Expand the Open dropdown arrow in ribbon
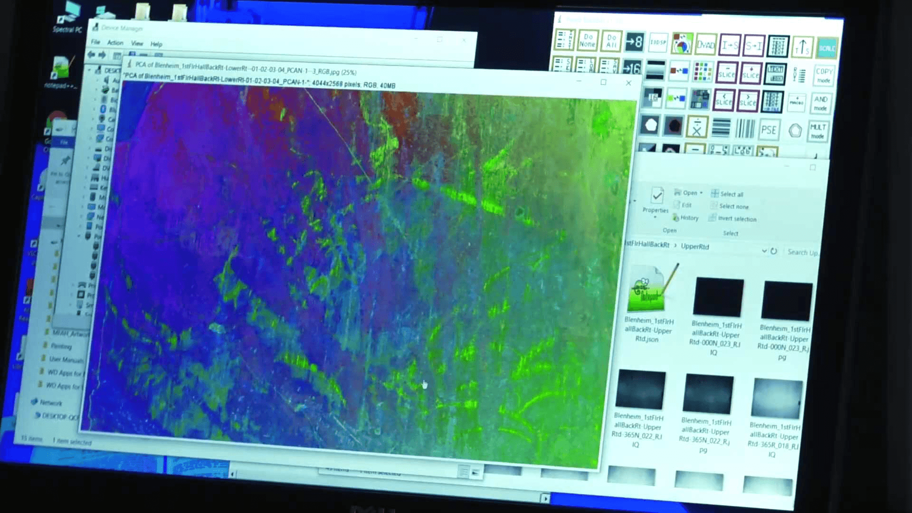Viewport: 912px width, 513px height. click(x=701, y=193)
